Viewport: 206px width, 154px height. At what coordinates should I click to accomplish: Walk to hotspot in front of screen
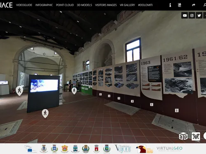(45, 113)
